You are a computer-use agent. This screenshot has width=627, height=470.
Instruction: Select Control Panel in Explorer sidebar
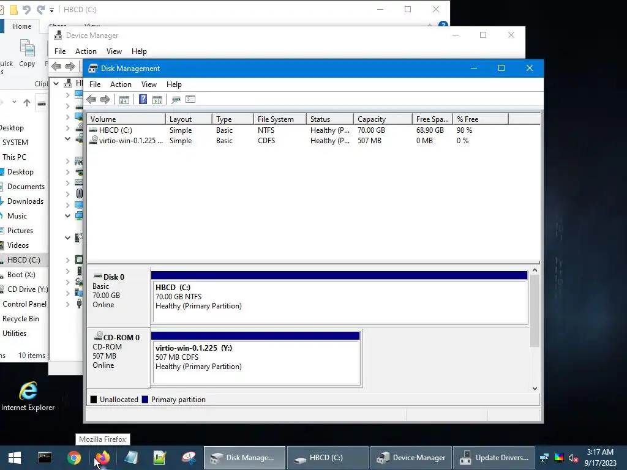[x=24, y=304]
